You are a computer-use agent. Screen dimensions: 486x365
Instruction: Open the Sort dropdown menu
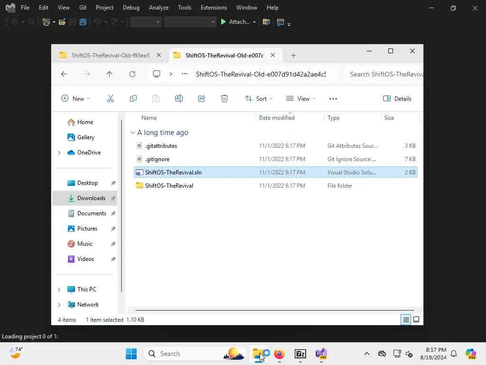(x=259, y=99)
